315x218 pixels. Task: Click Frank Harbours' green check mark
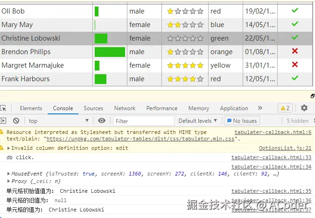(x=295, y=78)
